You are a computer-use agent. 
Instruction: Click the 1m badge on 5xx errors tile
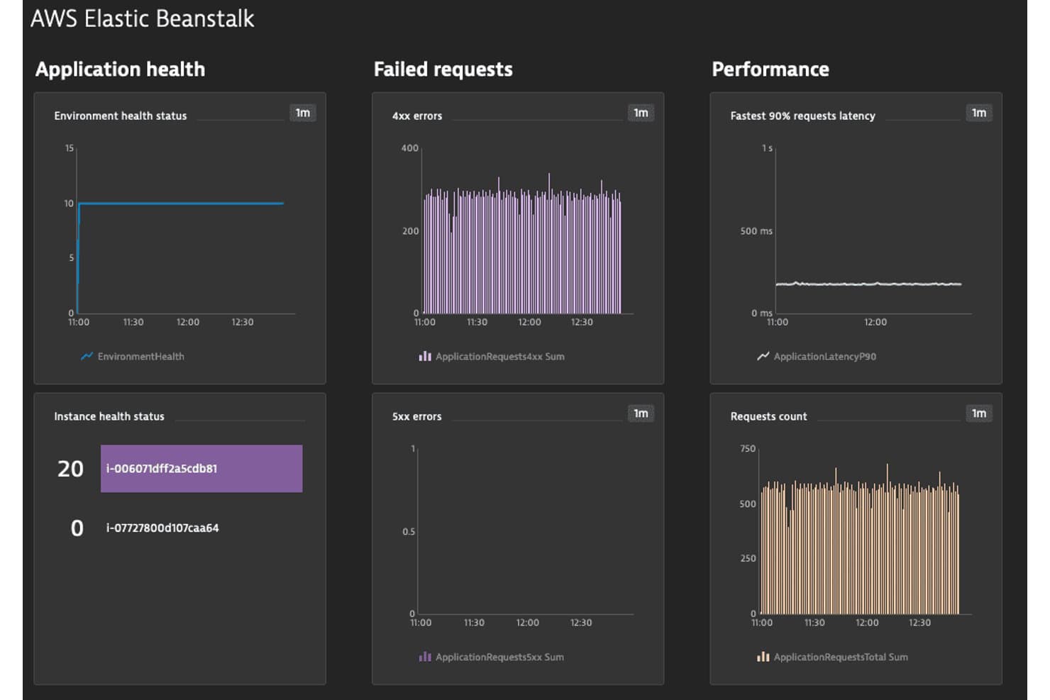pos(641,413)
